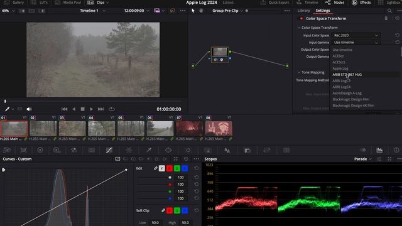Open Quick Export
402x226 pixels.
(x=274, y=3)
